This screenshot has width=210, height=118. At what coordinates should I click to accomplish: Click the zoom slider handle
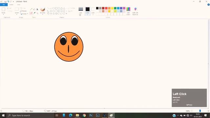pos(200,111)
